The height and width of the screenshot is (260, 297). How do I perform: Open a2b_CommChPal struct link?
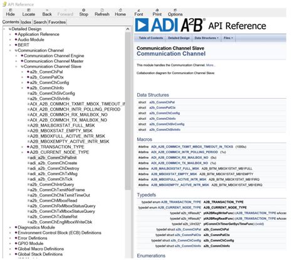click(x=162, y=102)
